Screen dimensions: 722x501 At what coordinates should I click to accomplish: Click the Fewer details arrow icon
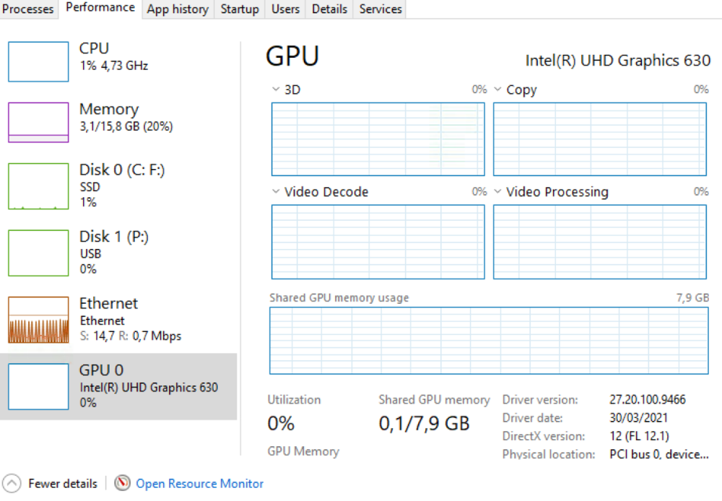pos(12,484)
